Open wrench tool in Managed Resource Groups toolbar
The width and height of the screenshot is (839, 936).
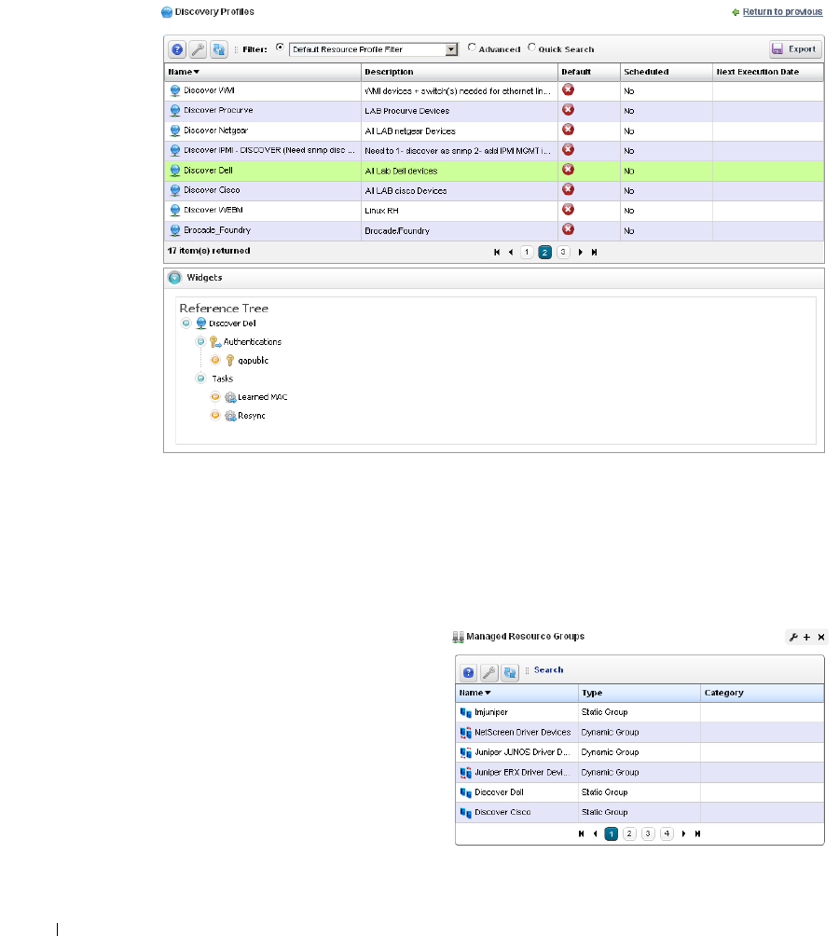pyautogui.click(x=489, y=673)
